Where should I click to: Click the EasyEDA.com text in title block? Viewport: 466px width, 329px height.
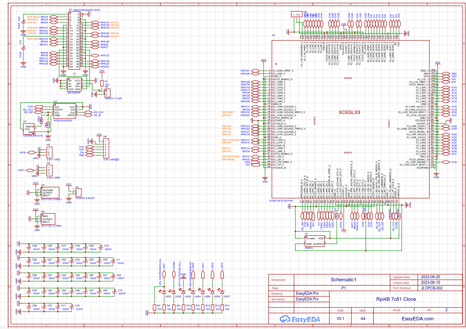(417, 319)
